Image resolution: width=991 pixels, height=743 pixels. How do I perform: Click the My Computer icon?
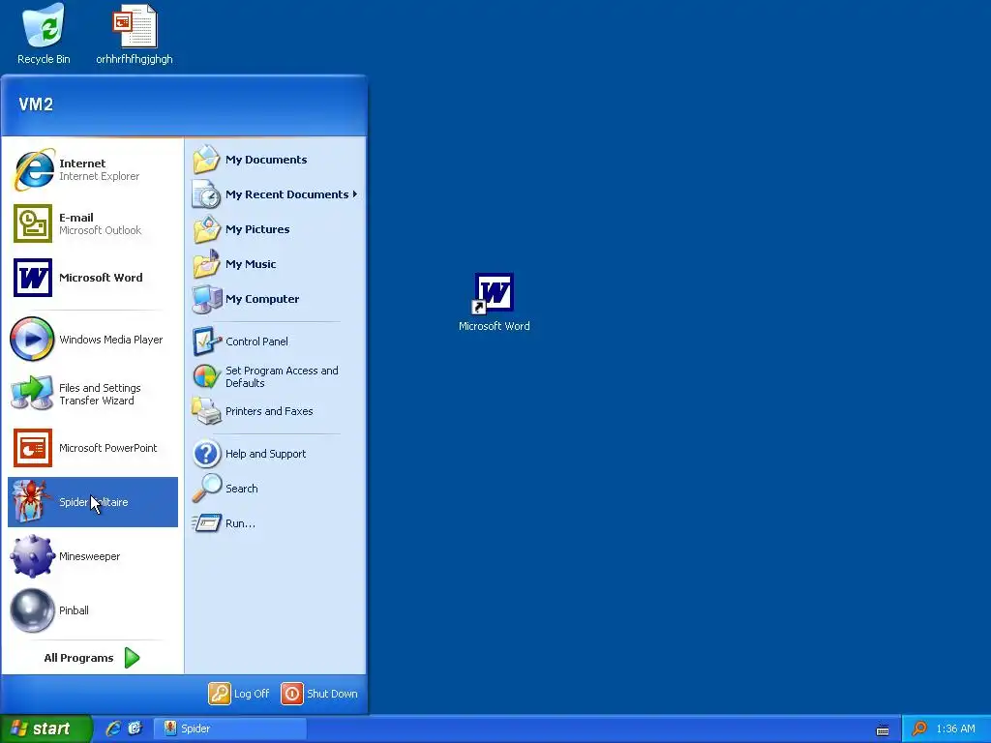tap(207, 299)
